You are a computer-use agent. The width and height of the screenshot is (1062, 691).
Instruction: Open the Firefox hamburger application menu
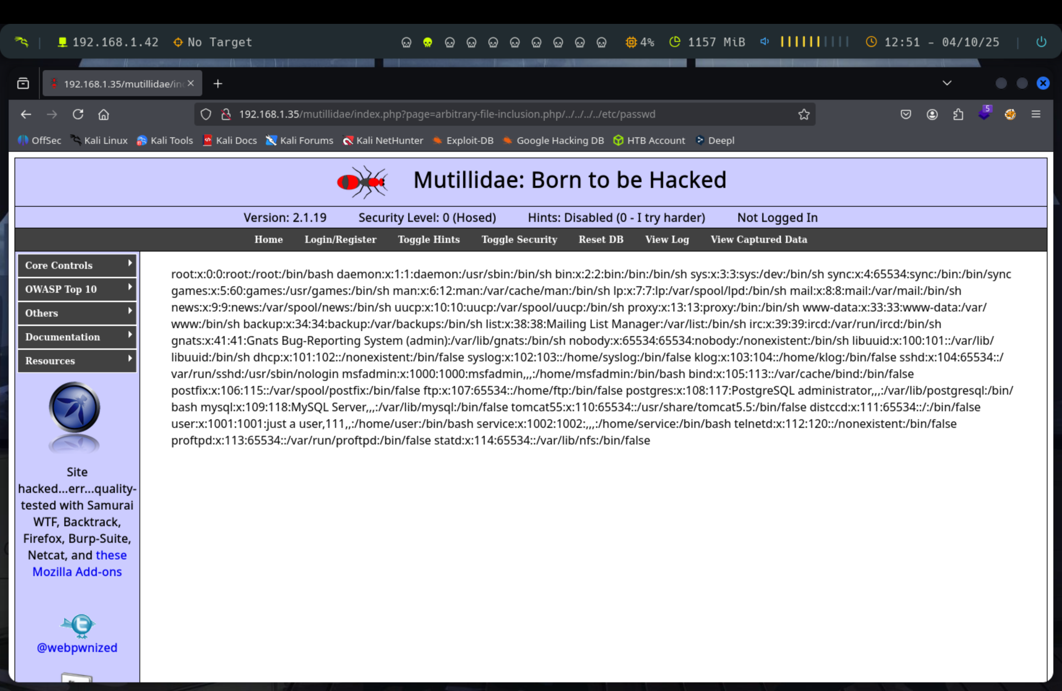coord(1036,114)
